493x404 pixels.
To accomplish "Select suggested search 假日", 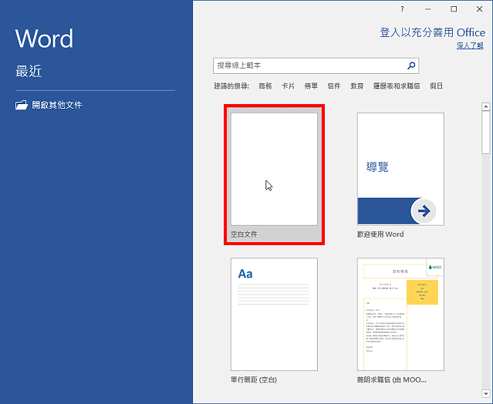I will (436, 86).
